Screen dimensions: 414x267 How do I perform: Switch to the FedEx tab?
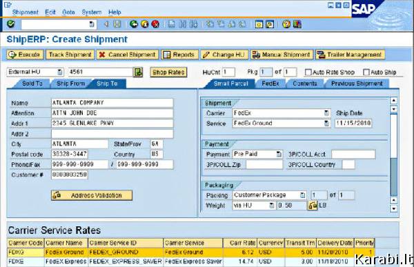pyautogui.click(x=270, y=83)
